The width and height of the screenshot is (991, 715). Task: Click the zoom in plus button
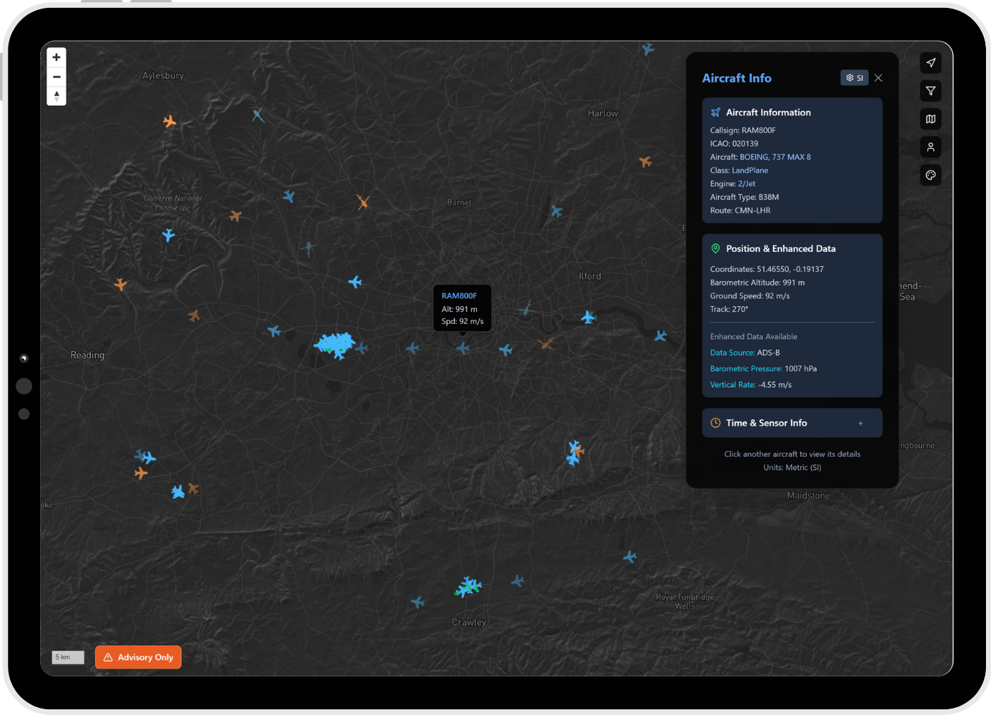point(56,58)
